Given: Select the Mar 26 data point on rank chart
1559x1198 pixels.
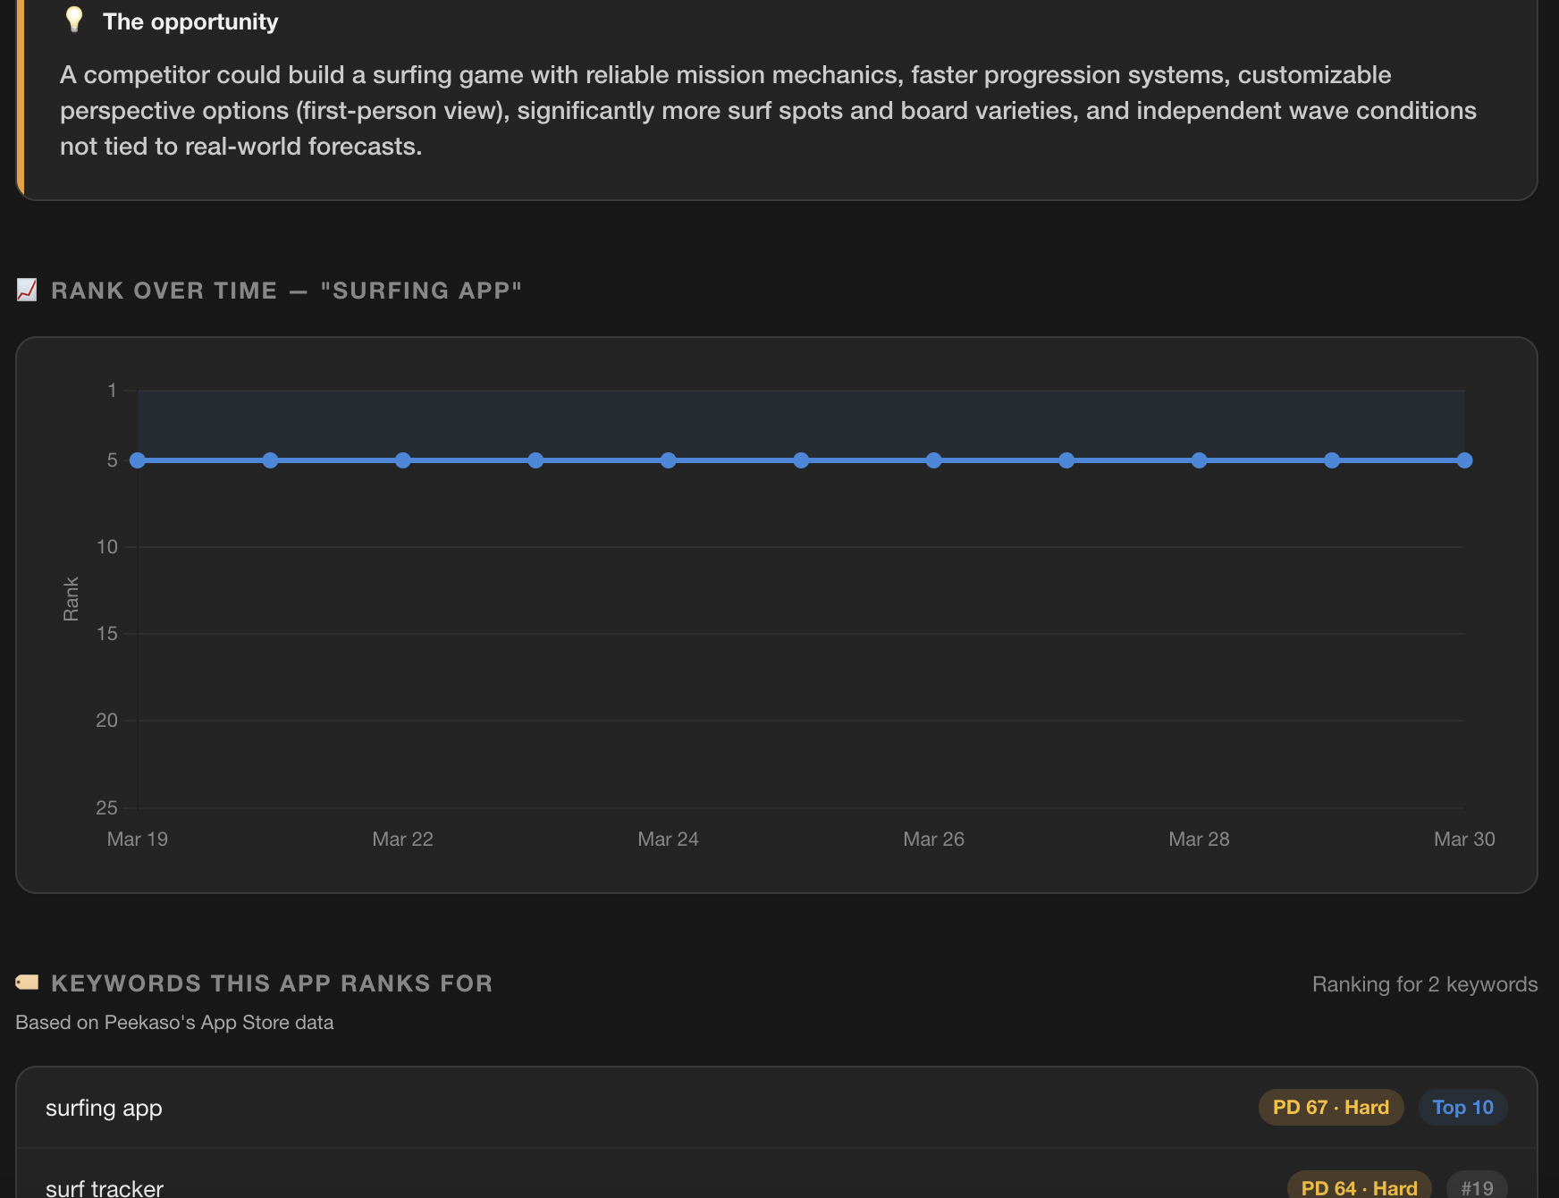Looking at the screenshot, I should tap(934, 460).
